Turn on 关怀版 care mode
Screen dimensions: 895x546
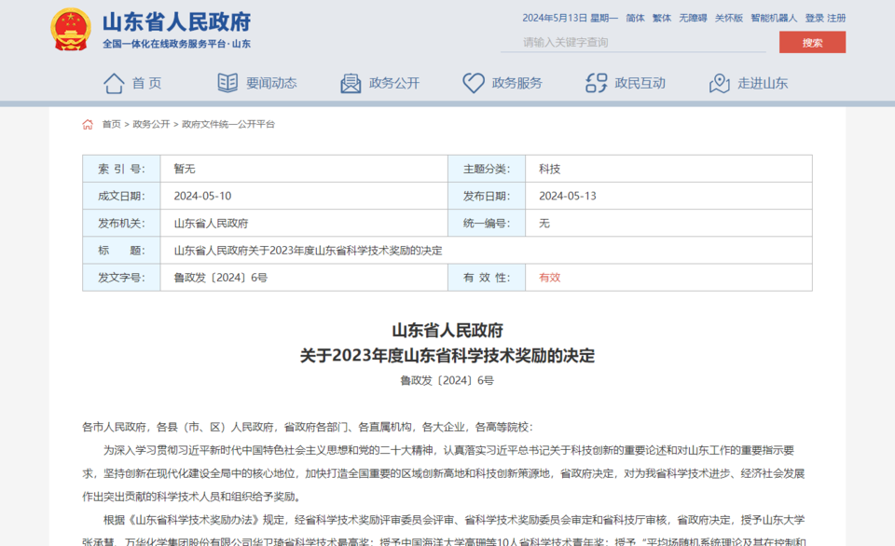728,18
